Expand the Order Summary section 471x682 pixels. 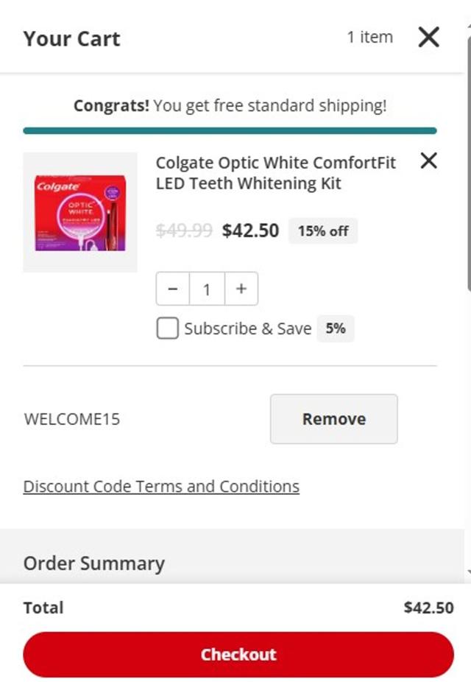(x=94, y=563)
